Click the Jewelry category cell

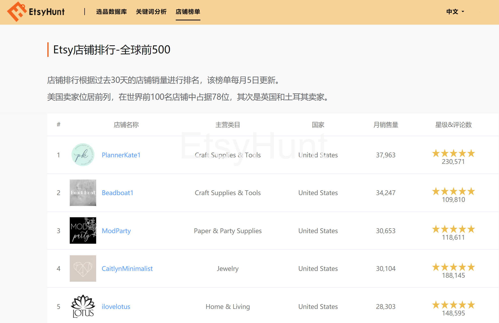[228, 269]
